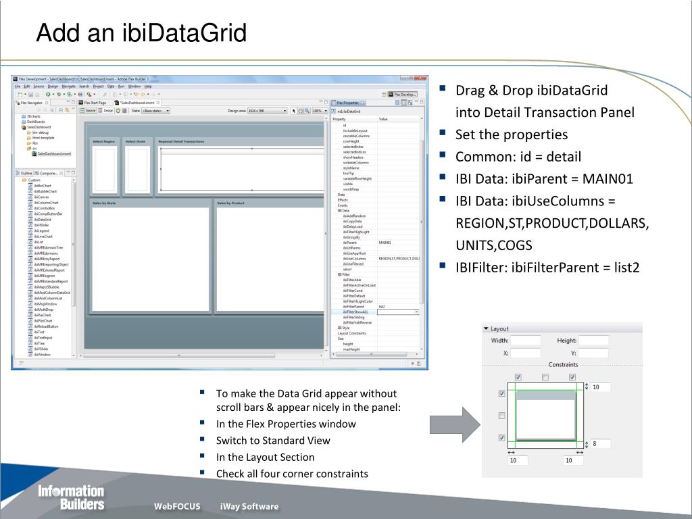Image resolution: width=692 pixels, height=519 pixels.
Task: Select the pan hand tool in design toolbar
Action: [301, 111]
